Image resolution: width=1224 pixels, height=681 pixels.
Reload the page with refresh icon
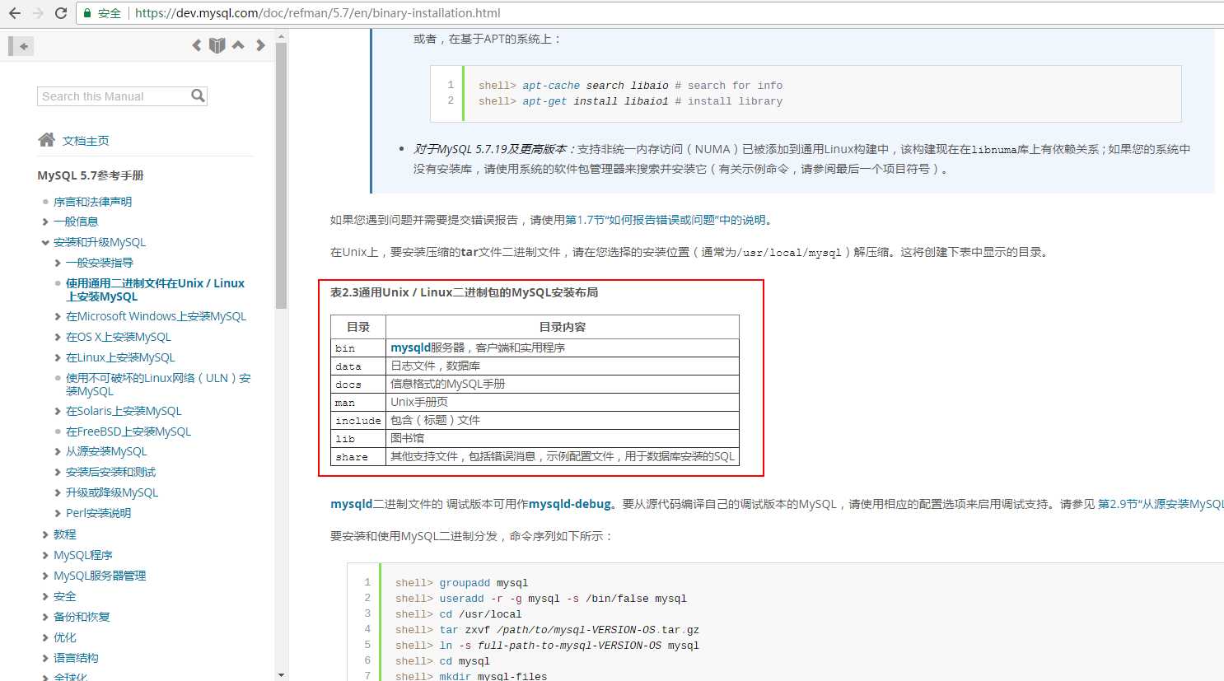pyautogui.click(x=61, y=13)
